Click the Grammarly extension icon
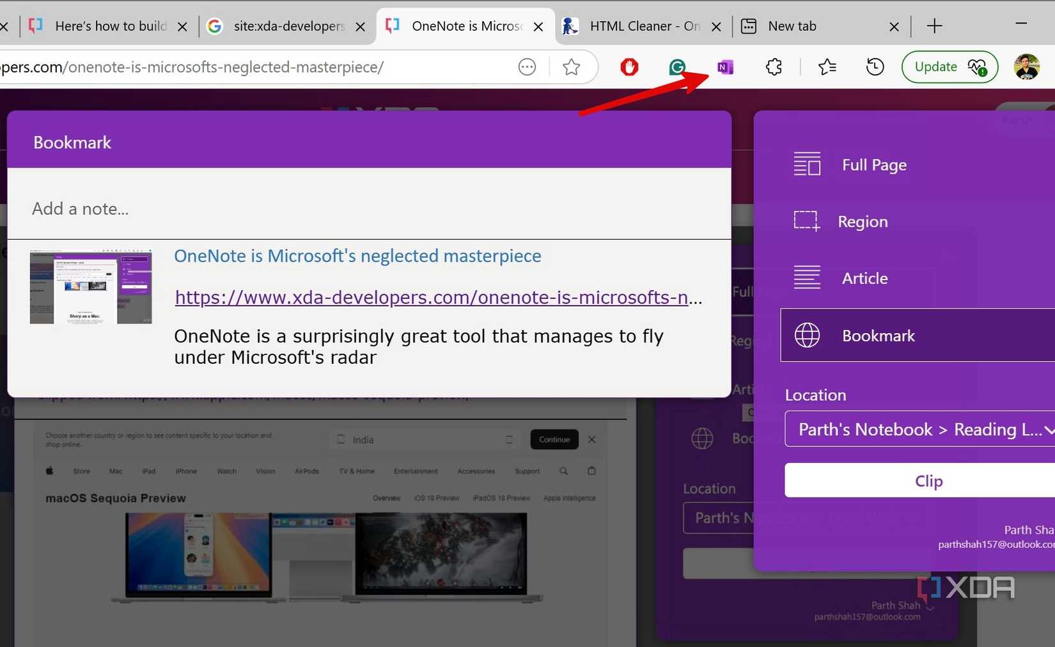 (676, 66)
